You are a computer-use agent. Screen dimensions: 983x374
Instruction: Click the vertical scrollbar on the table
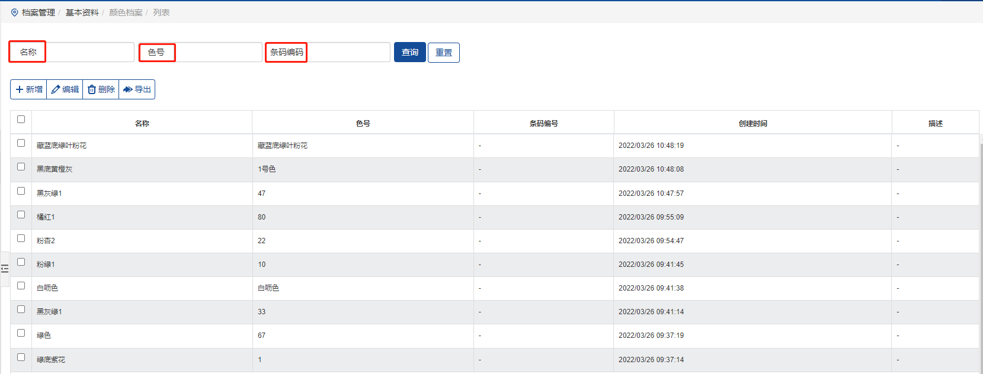(x=981, y=237)
